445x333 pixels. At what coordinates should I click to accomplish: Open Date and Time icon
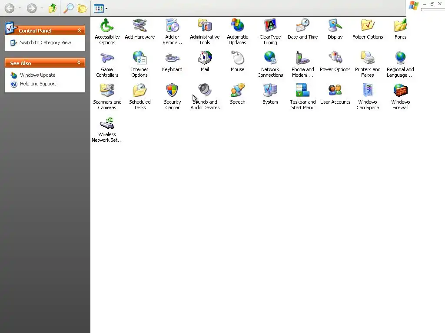tap(303, 26)
